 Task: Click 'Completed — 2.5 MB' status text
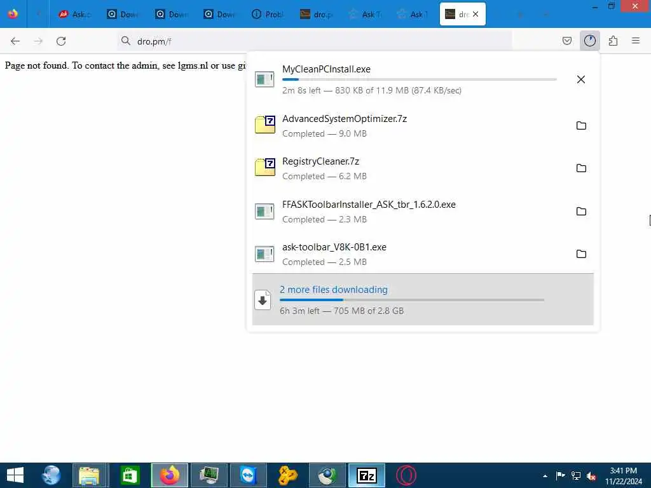[x=324, y=262]
